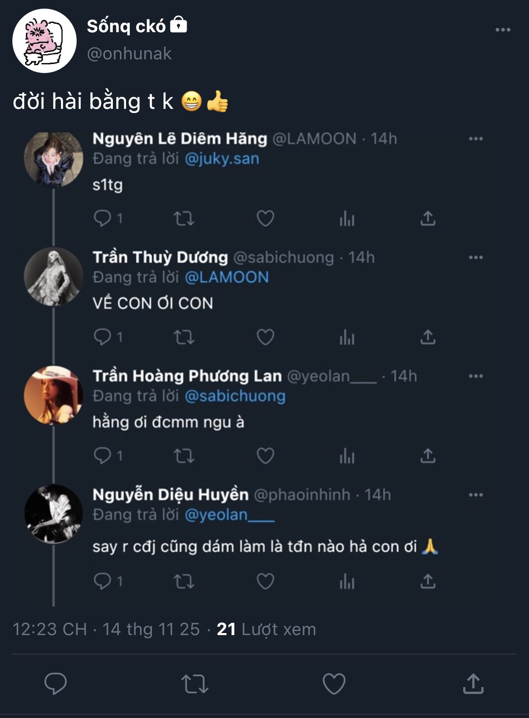Open the @LAMOON mention in reply
Viewport: 529px width, 718px height.
click(227, 277)
